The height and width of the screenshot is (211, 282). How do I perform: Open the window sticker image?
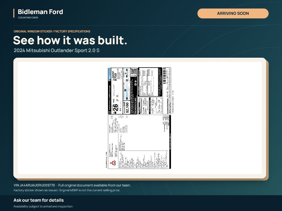coord(140,118)
